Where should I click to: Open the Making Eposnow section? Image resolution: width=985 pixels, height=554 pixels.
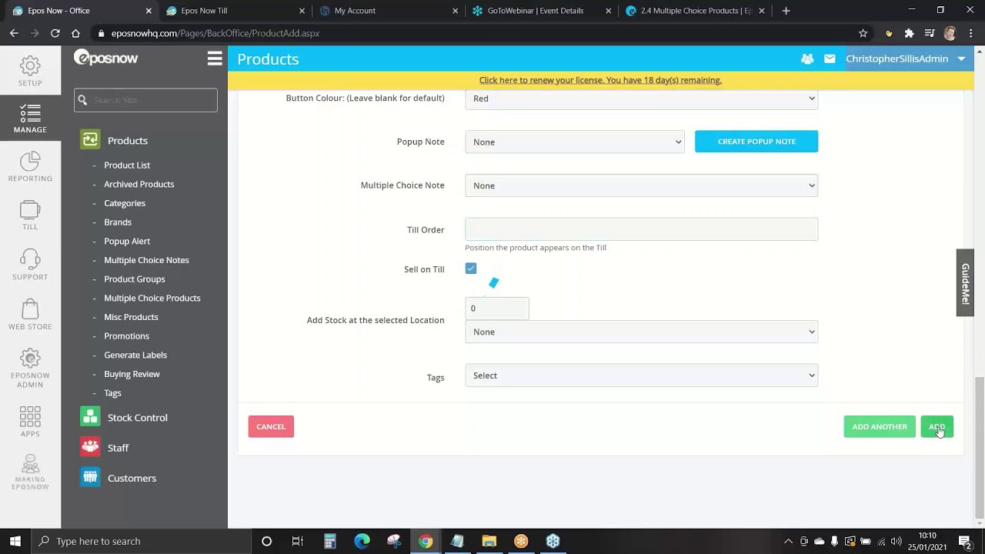(x=30, y=472)
